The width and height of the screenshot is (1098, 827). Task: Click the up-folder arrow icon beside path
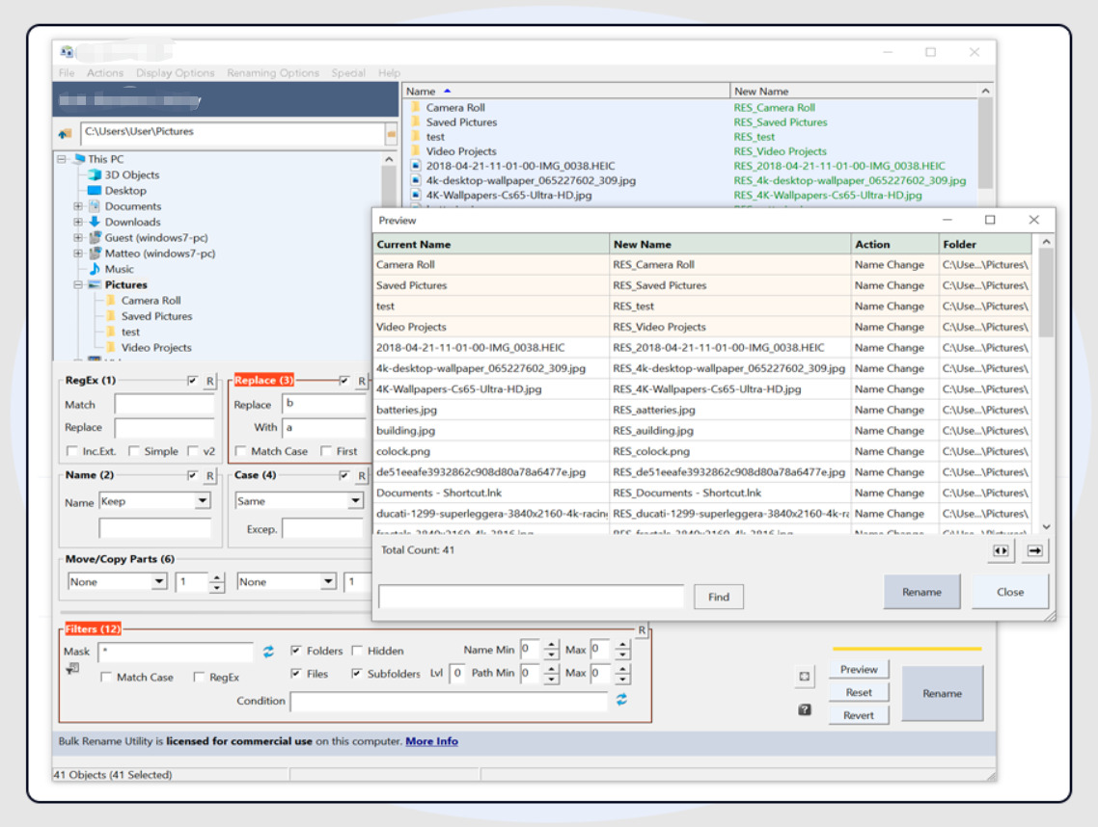66,133
